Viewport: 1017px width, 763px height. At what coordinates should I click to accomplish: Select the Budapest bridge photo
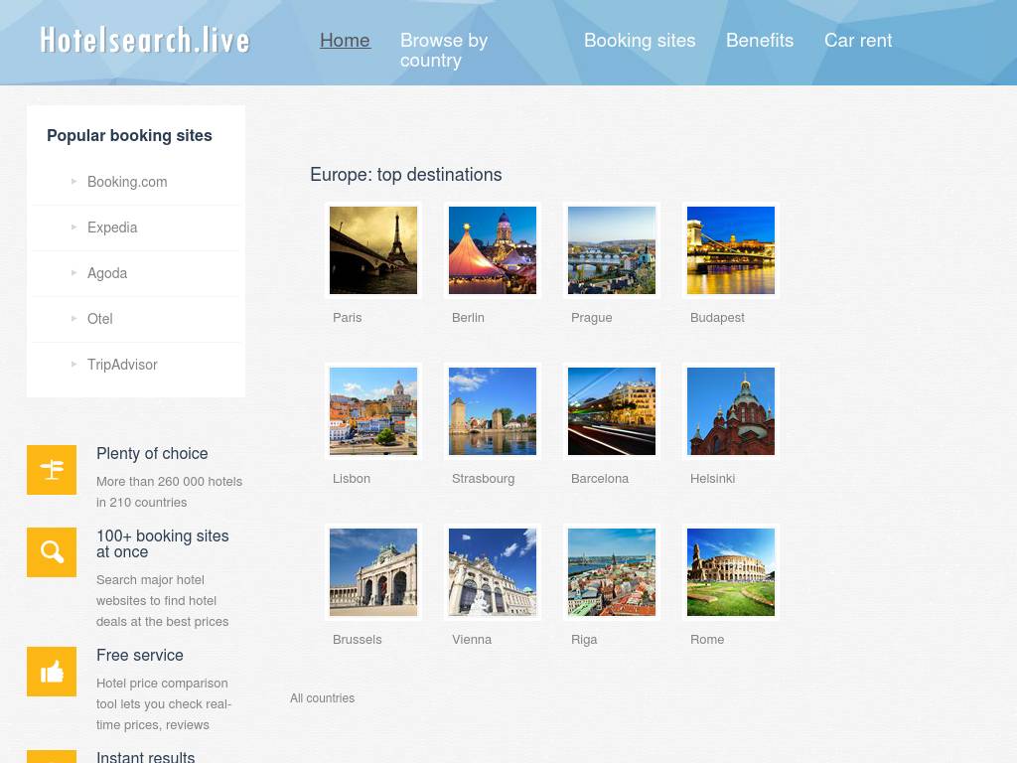coord(731,250)
